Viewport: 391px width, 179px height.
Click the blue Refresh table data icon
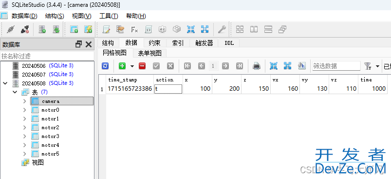tap(105, 66)
